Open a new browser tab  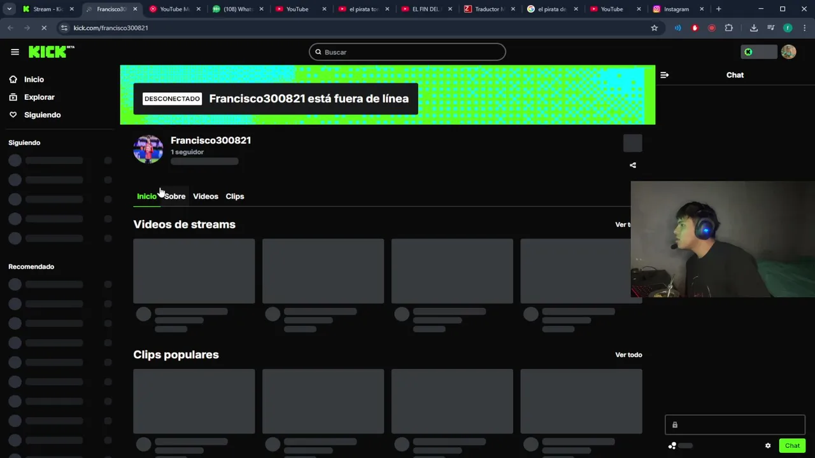point(718,9)
